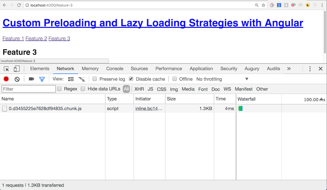Sort requests by the Time column
Screen dimensions: 327x190
225,99
